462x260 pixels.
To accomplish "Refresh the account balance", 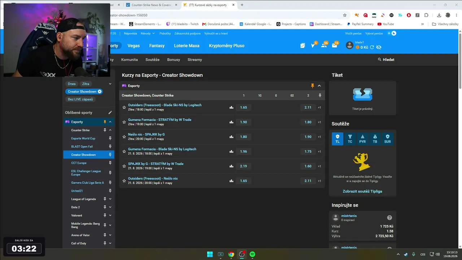I will pos(372,47).
